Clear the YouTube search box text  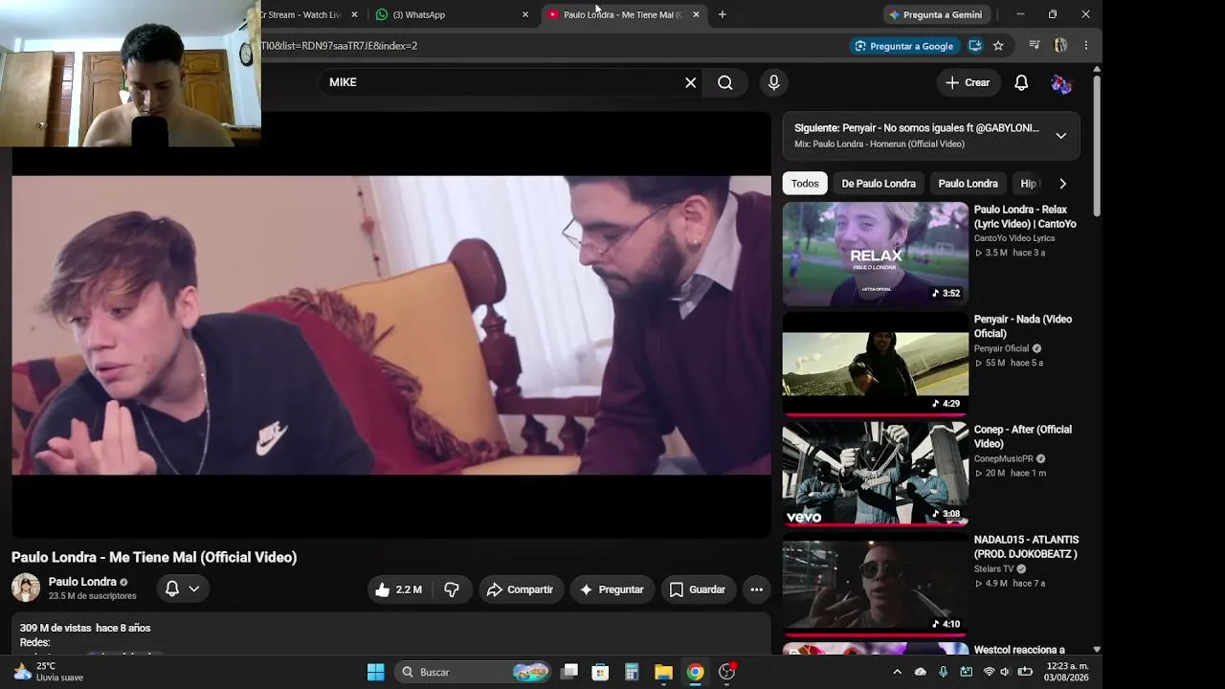(x=690, y=82)
